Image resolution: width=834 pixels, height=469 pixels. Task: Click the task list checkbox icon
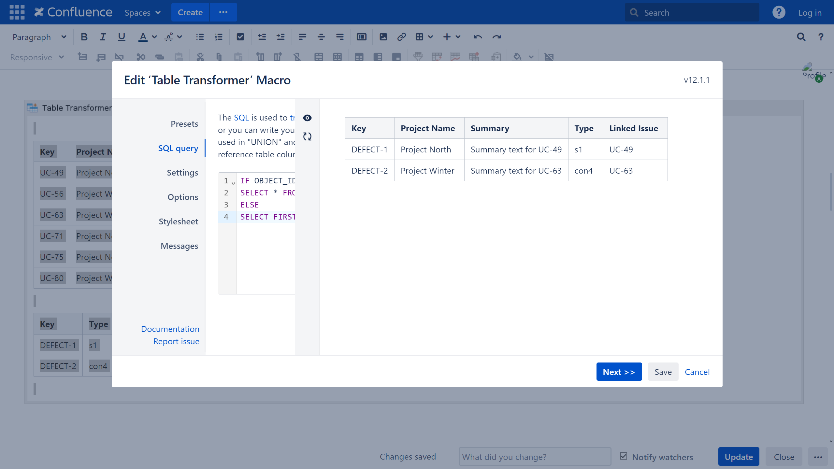pyautogui.click(x=240, y=37)
